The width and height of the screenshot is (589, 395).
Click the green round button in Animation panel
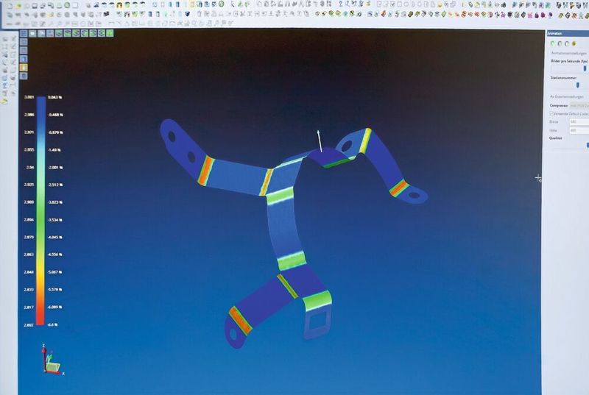pyautogui.click(x=552, y=43)
